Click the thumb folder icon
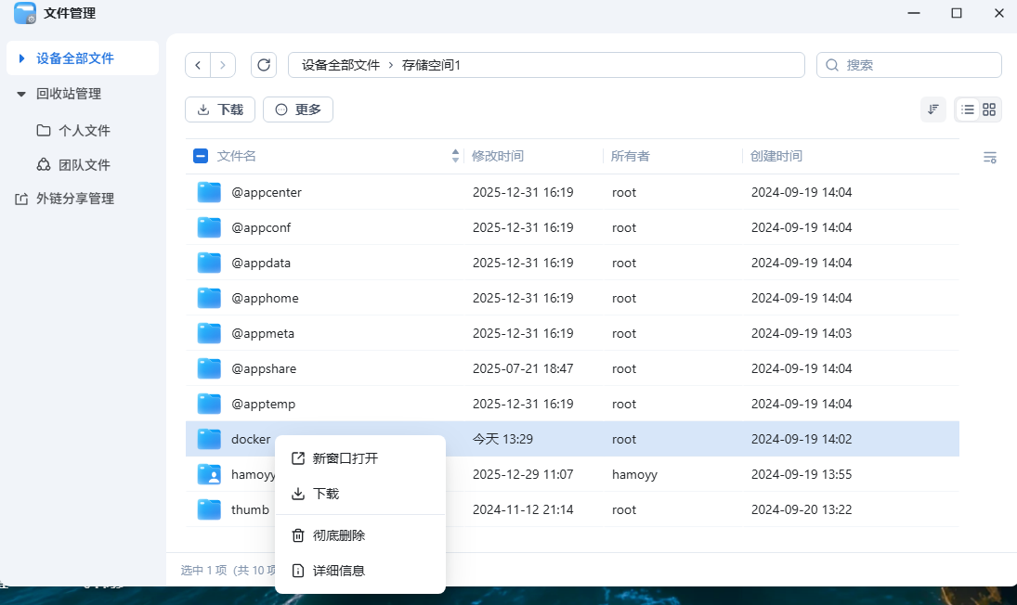The height and width of the screenshot is (605, 1017). (x=209, y=509)
